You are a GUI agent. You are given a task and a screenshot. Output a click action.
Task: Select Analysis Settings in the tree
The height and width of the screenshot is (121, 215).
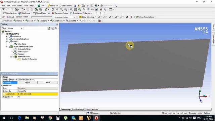pos(24,49)
